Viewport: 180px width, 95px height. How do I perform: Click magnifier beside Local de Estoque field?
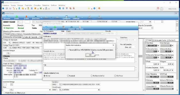click(8, 53)
